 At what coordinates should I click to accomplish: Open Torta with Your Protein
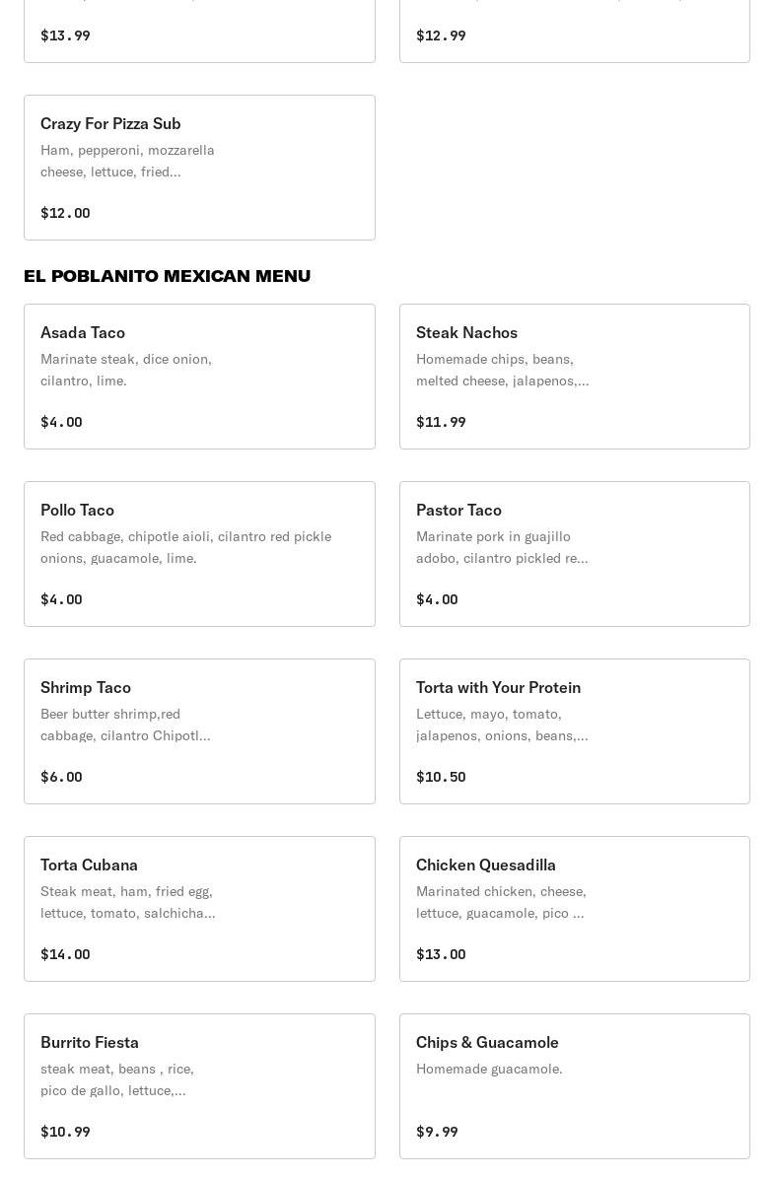tap(574, 730)
